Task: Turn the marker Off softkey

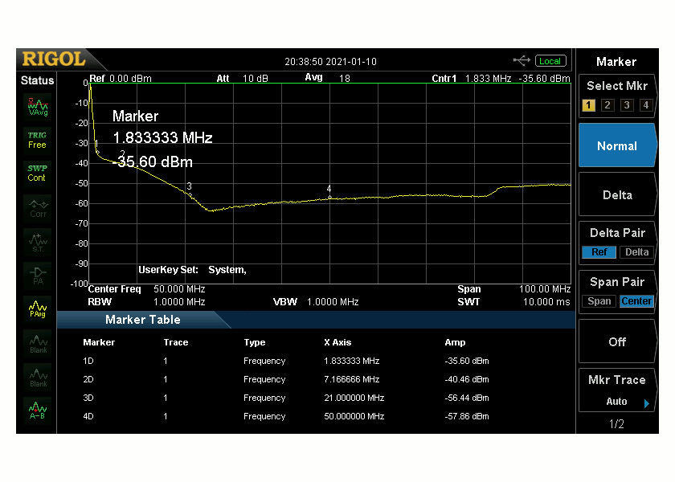Action: coord(617,341)
